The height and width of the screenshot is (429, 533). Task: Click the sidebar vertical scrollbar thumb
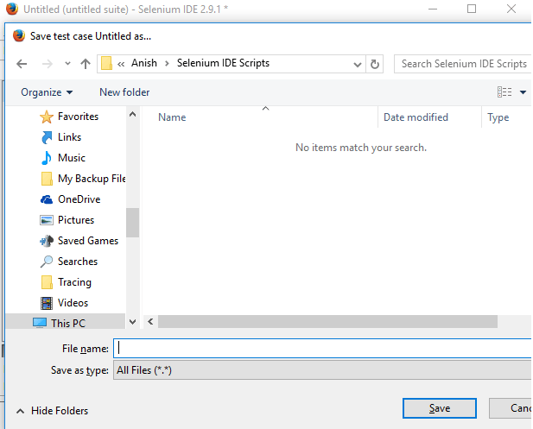point(132,223)
